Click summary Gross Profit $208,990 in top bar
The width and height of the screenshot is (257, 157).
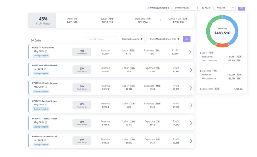178,21
